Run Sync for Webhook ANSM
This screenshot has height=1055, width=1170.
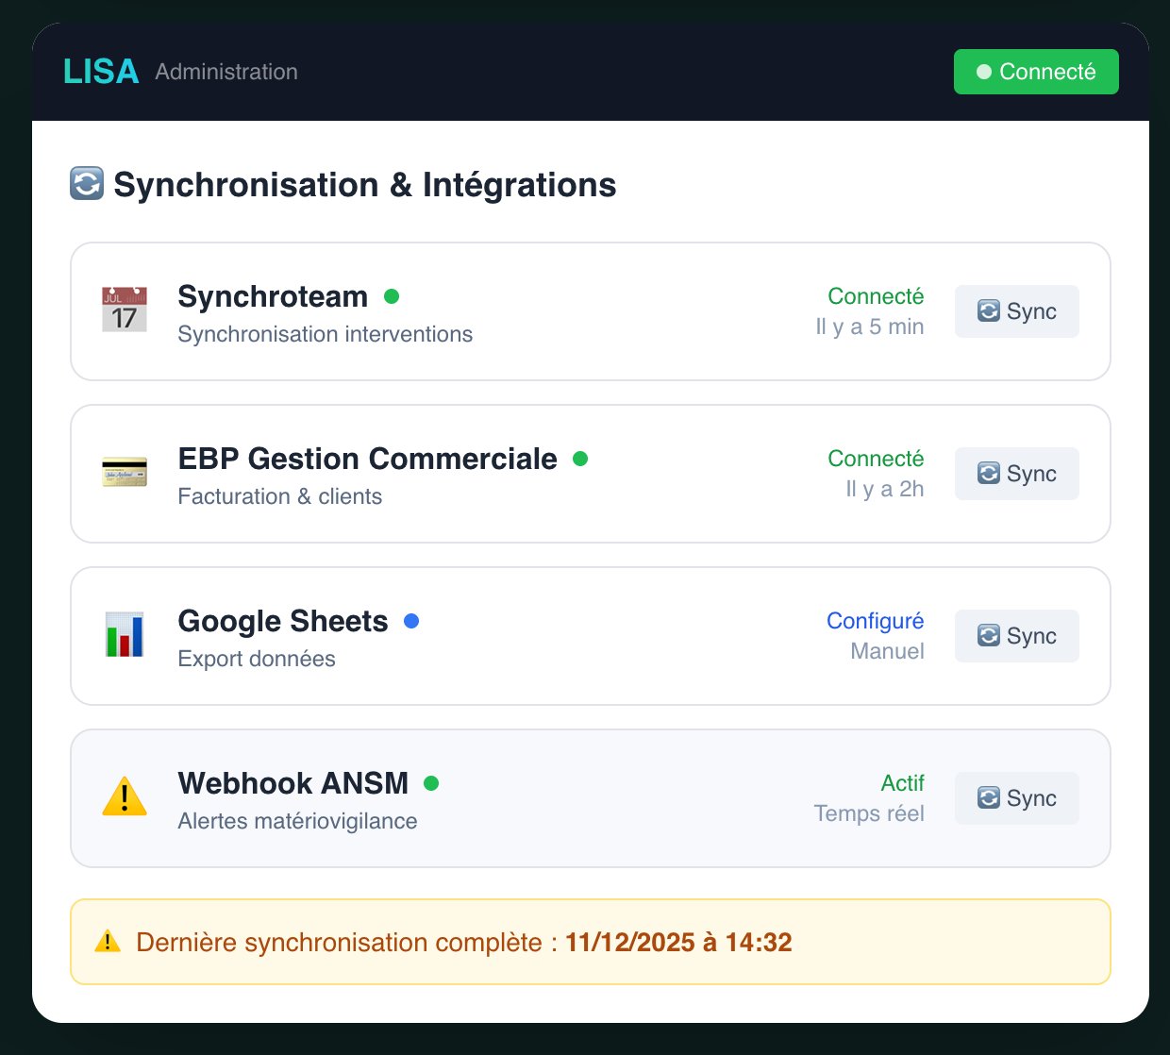[x=1016, y=798]
